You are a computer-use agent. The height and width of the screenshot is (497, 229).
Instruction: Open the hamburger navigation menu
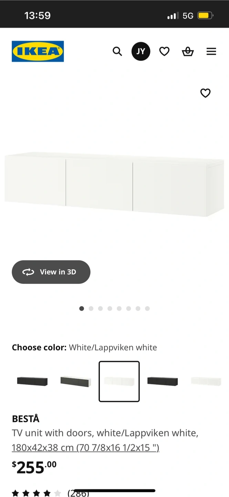211,51
